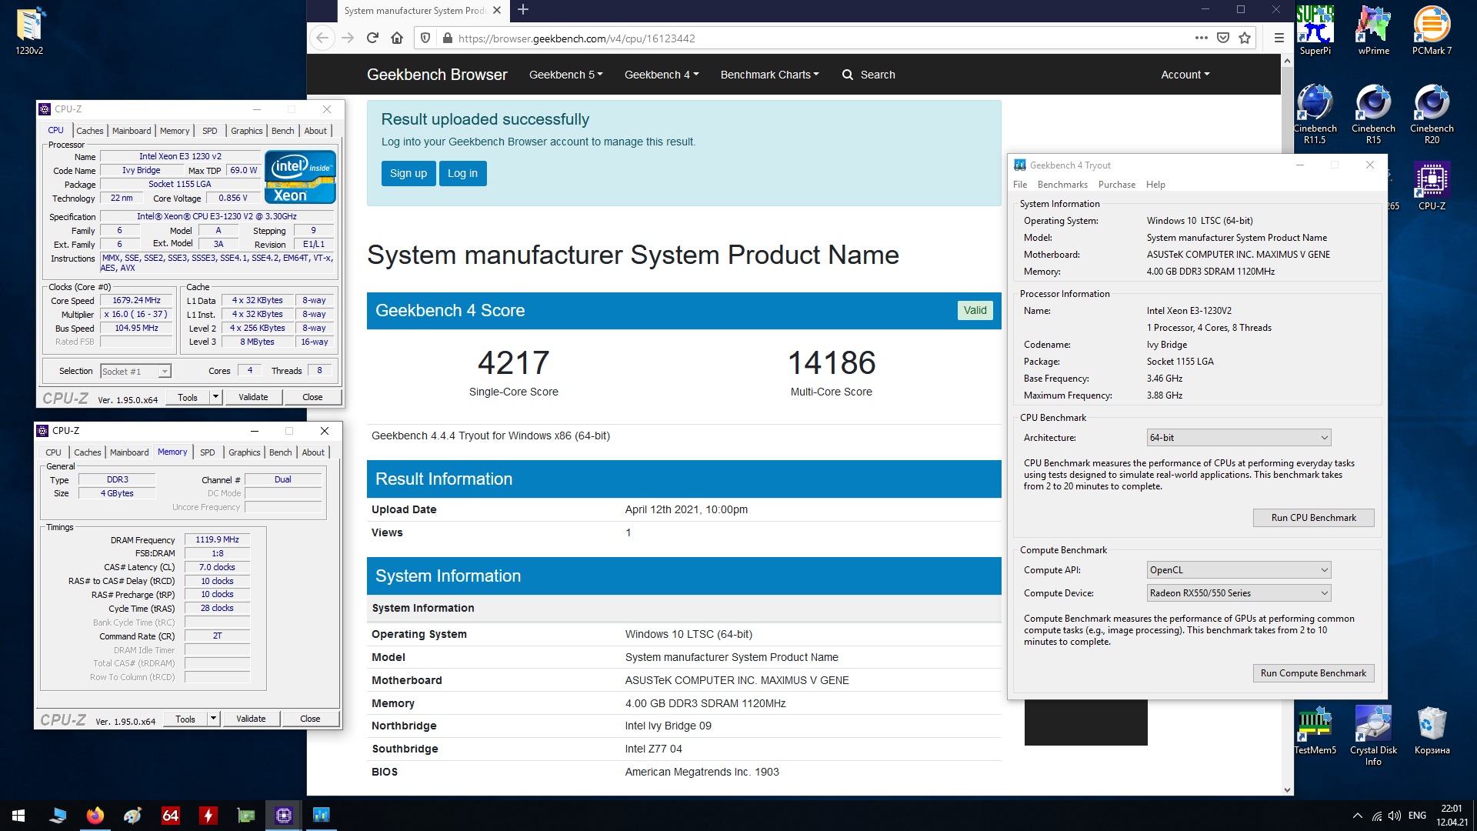Screen dimensions: 1477x831
Task: Open a new browser tab with plus icon
Action: coord(523,10)
